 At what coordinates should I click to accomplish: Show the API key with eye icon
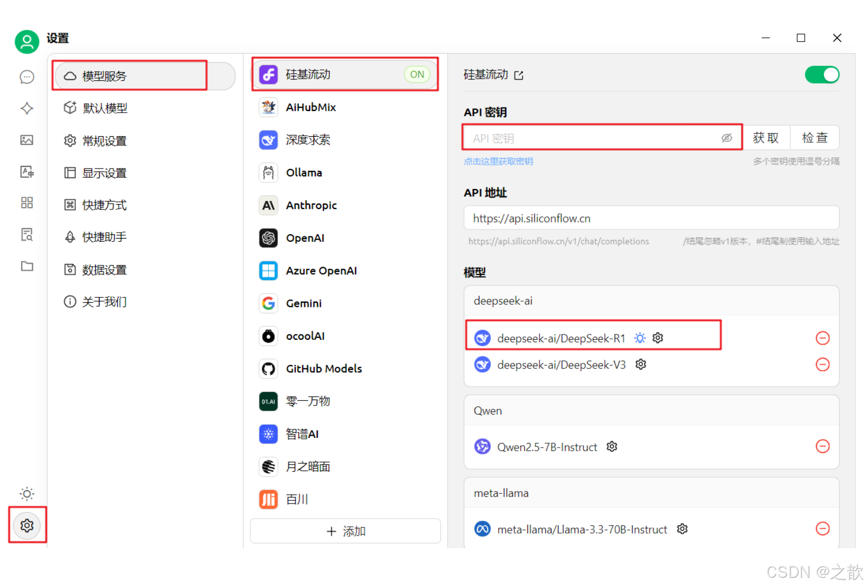coord(727,138)
